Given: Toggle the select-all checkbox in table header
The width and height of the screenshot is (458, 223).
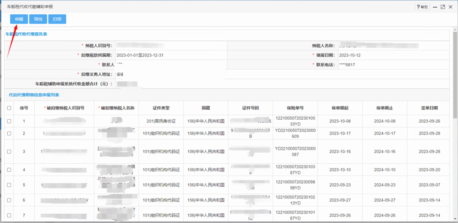Looking at the screenshot, I should click(9, 108).
